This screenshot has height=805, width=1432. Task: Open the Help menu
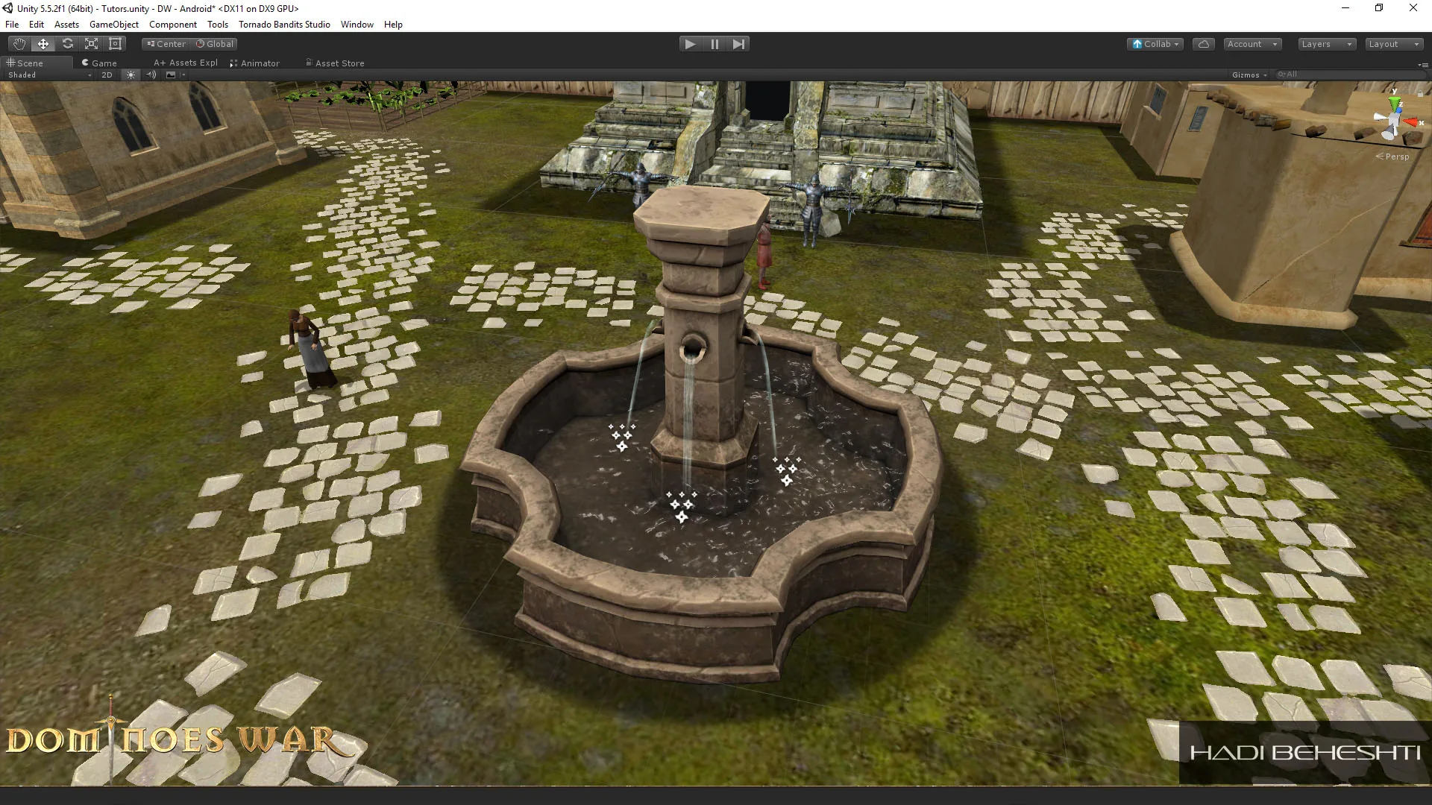pos(393,25)
